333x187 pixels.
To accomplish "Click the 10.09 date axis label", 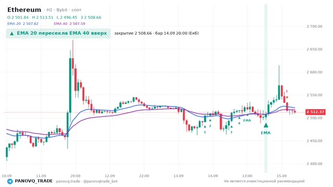I will 7,176.
